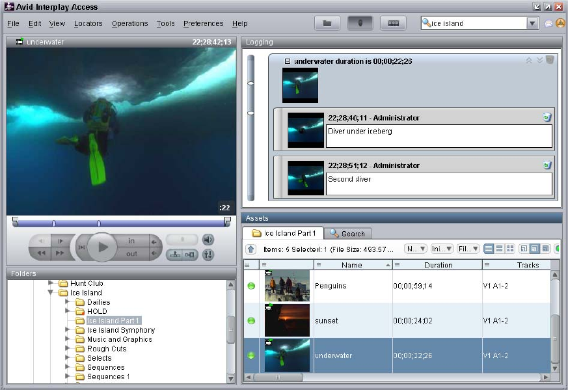The height and width of the screenshot is (390, 568).
Task: Collapse the underwater duration logging entry
Action: point(287,61)
